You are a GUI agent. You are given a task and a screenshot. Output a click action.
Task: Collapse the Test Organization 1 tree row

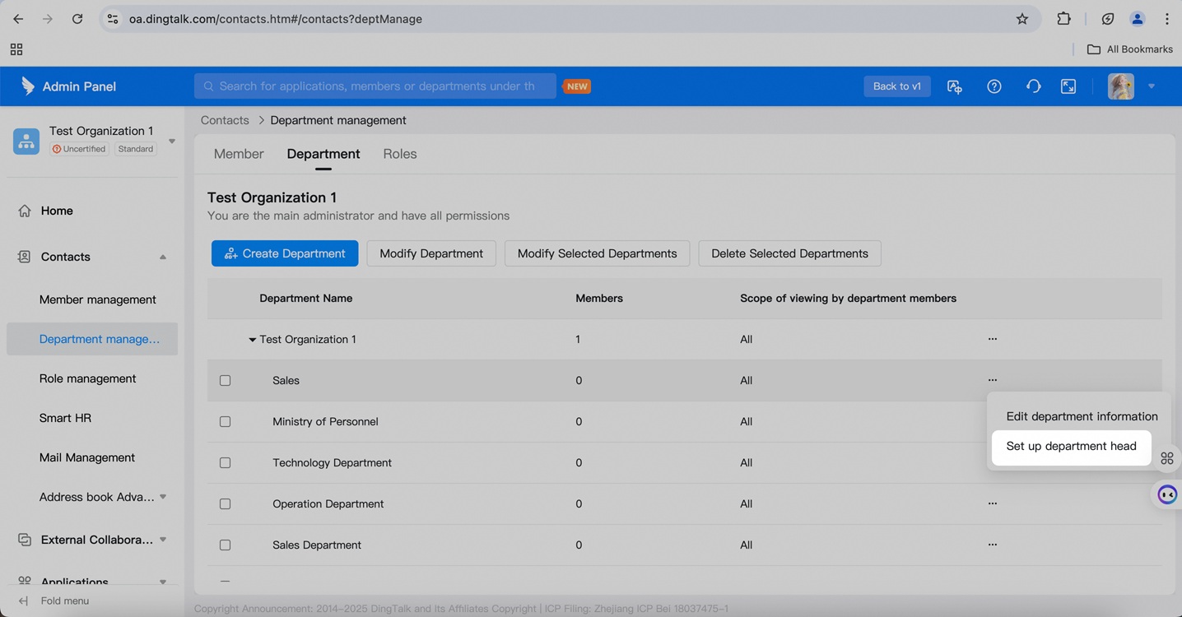click(253, 340)
